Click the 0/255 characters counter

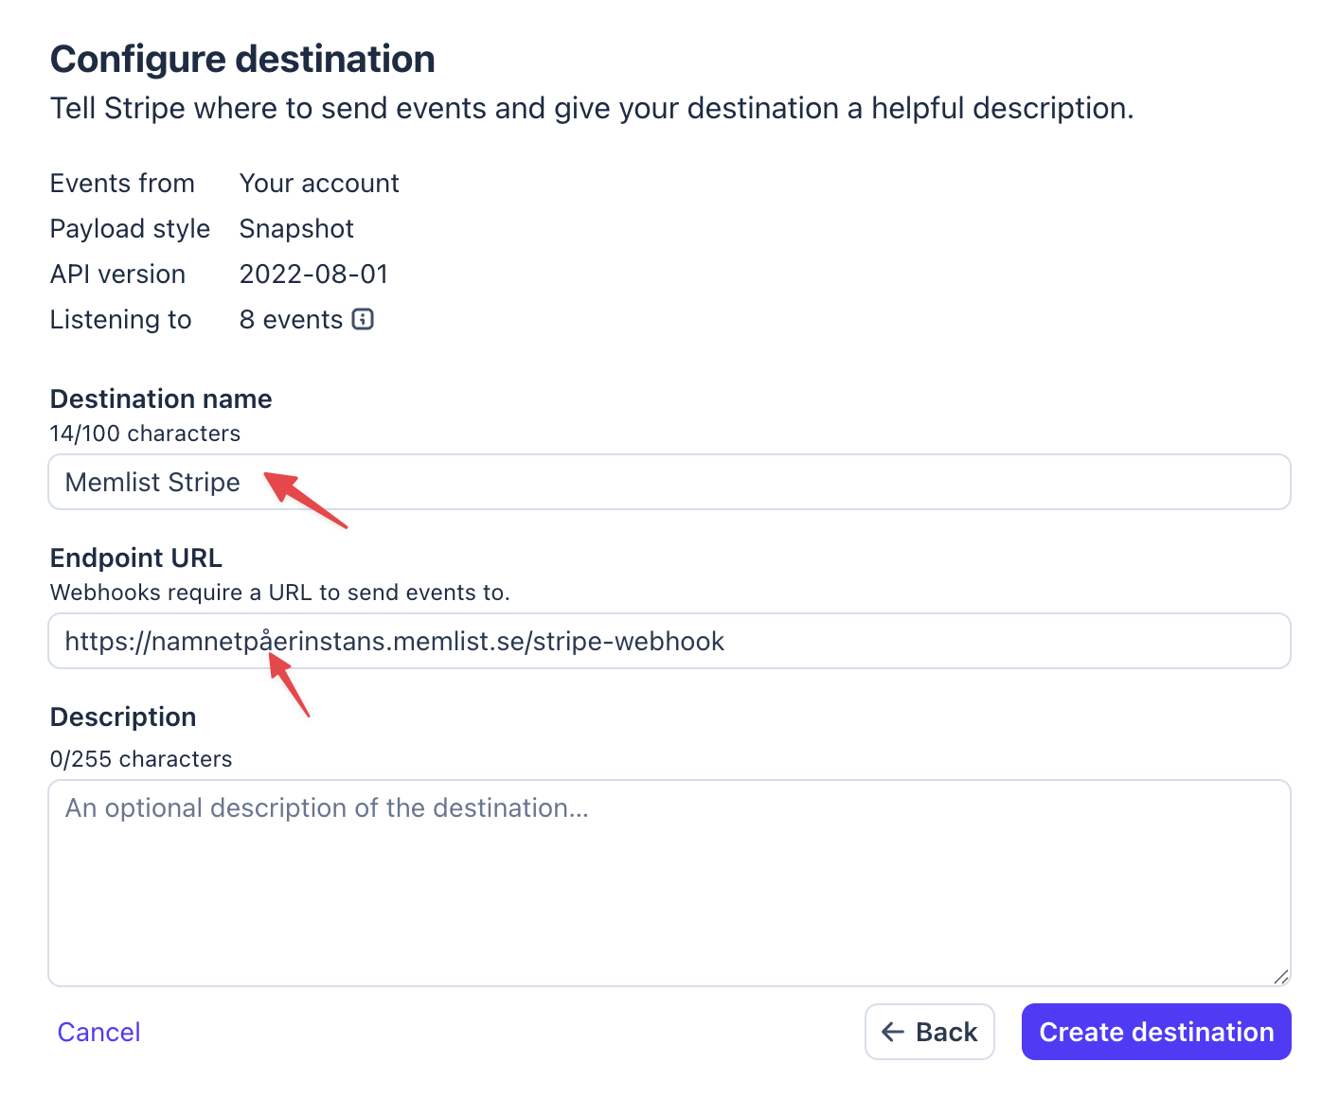pos(141,759)
